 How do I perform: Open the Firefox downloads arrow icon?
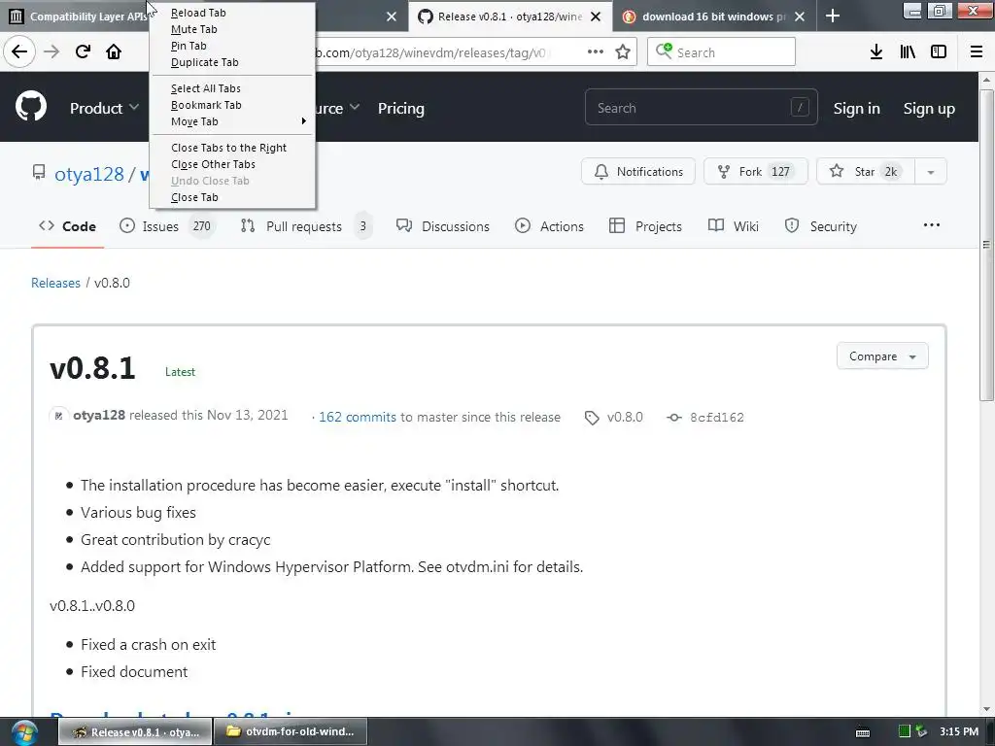pyautogui.click(x=876, y=51)
